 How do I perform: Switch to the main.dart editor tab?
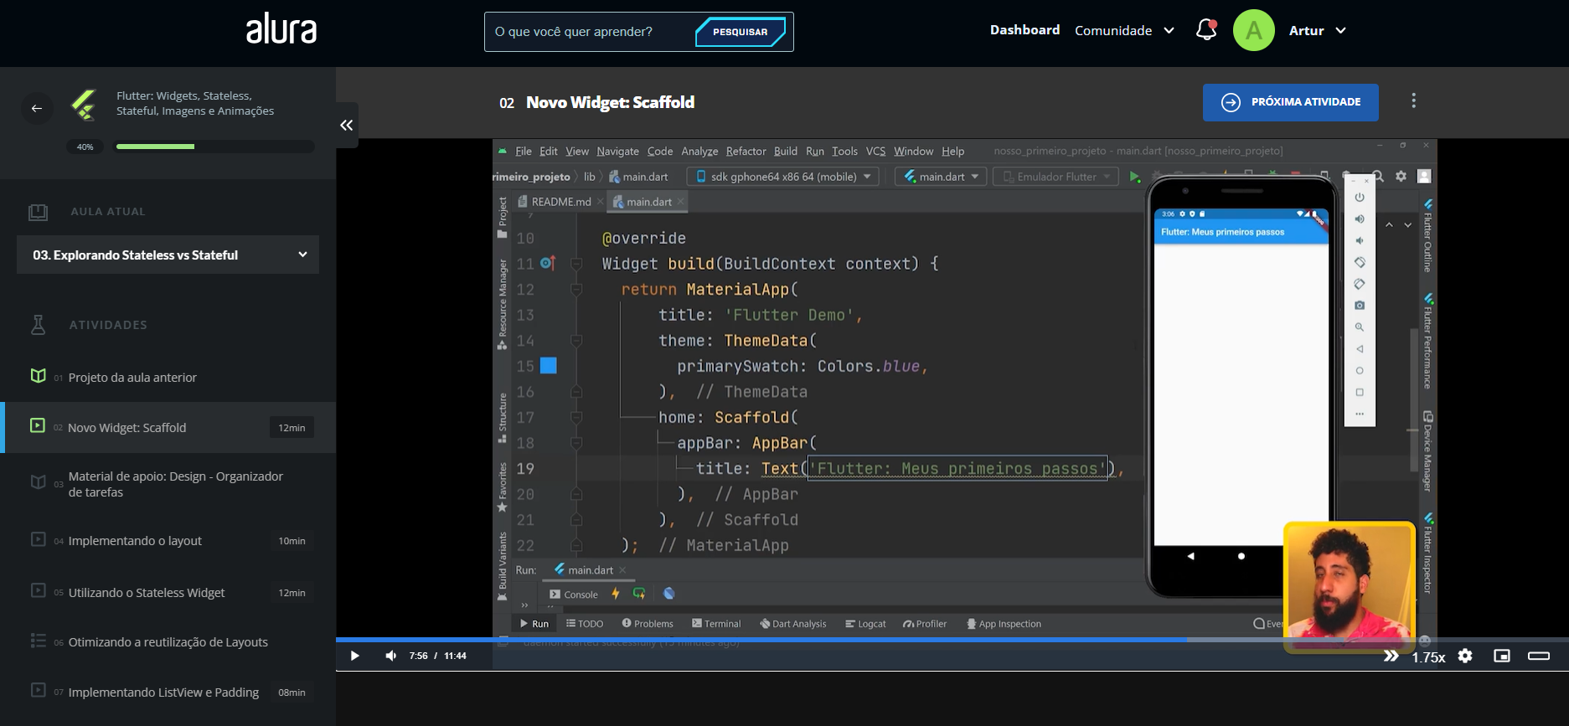click(x=648, y=202)
